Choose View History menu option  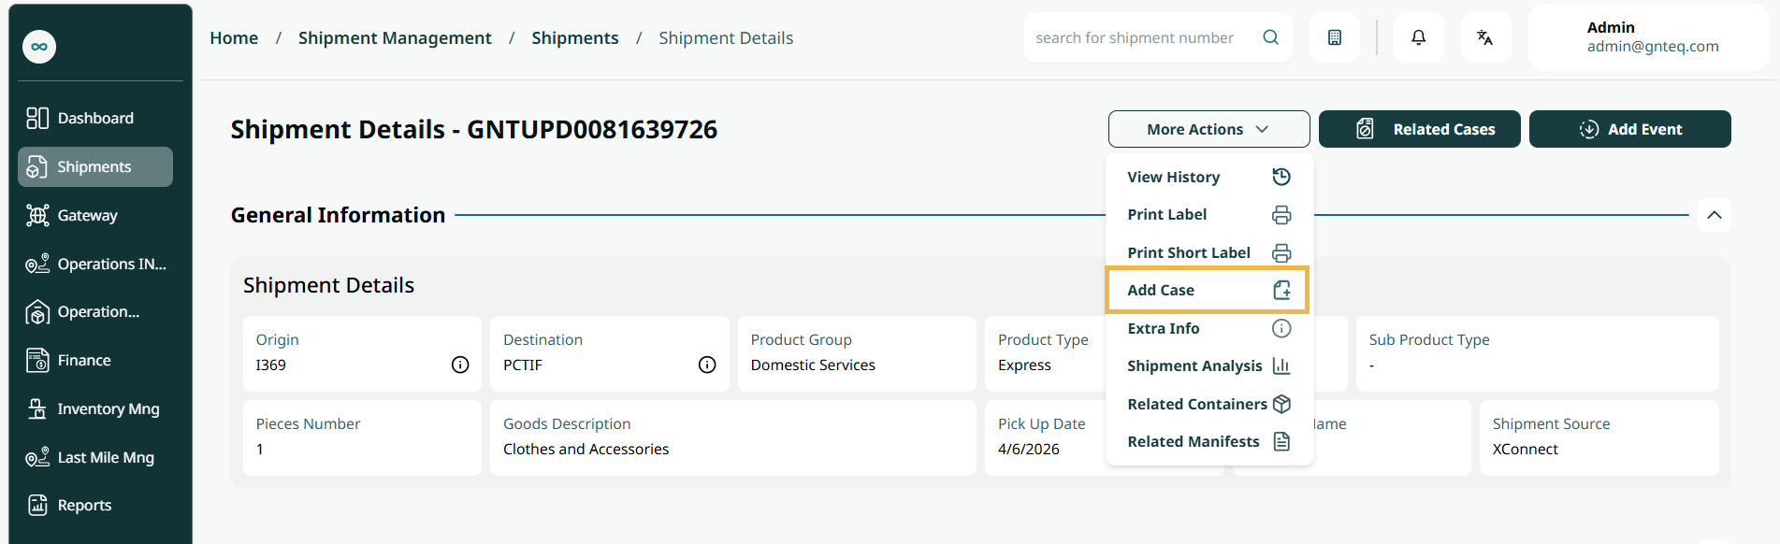[1208, 177]
